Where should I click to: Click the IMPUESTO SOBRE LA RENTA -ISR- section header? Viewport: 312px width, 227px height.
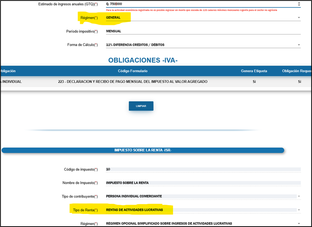tap(143, 150)
